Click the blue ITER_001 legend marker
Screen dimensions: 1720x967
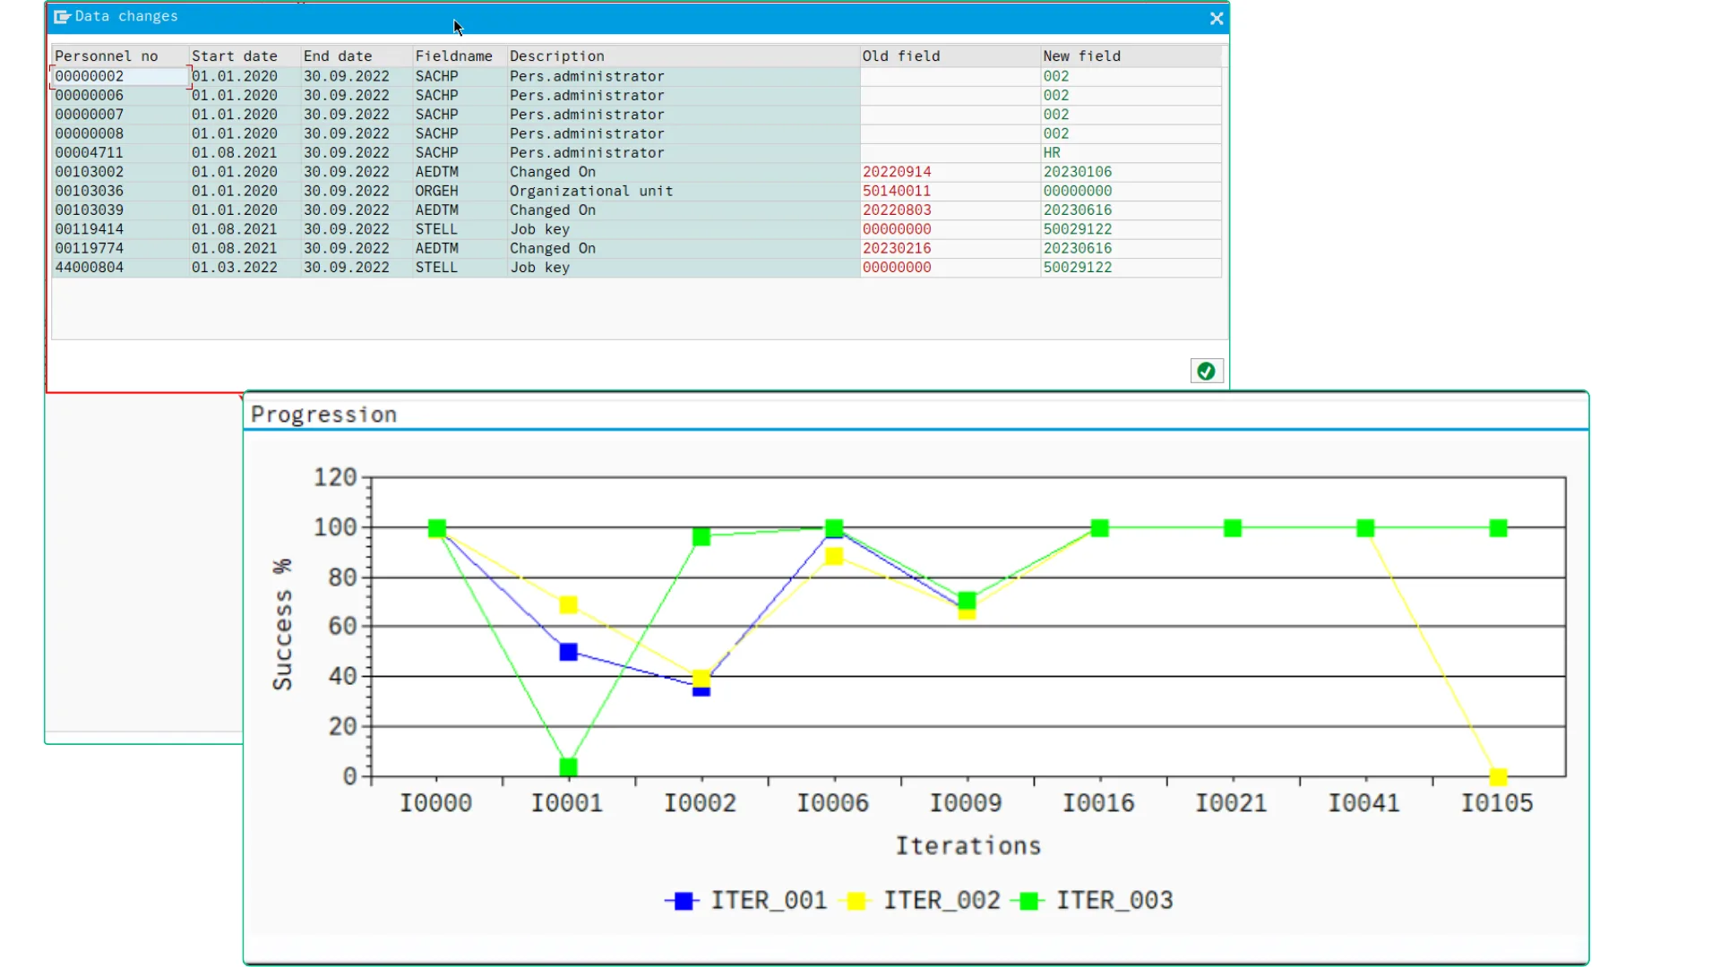click(x=684, y=901)
